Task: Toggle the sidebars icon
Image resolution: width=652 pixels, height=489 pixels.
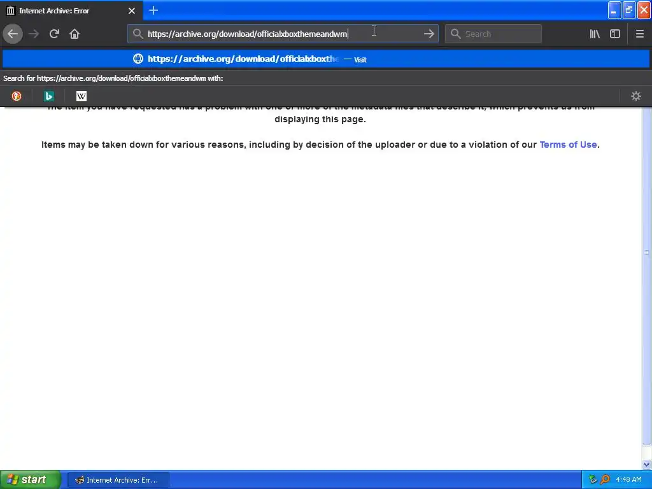Action: (x=615, y=34)
